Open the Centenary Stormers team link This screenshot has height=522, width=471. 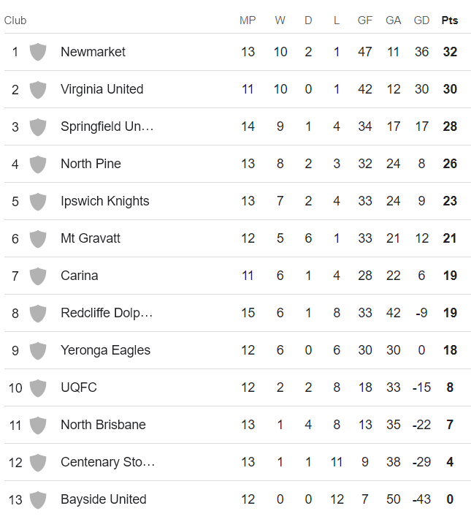107,462
